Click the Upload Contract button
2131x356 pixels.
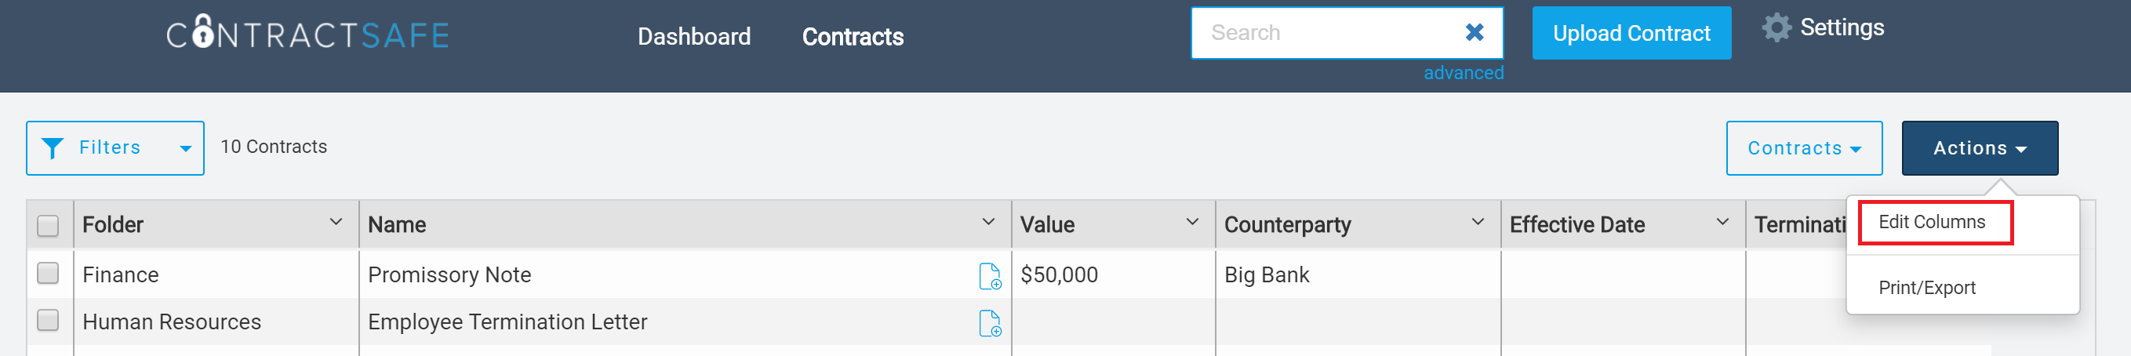point(1631,33)
